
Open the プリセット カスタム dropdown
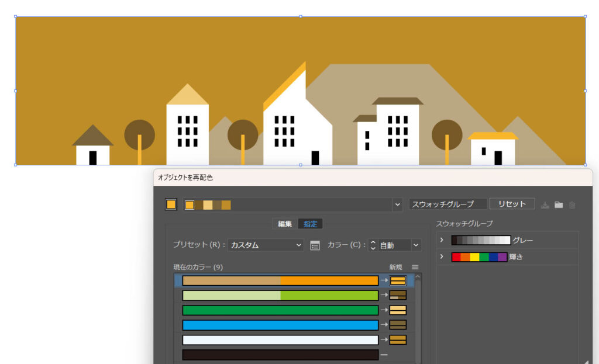click(x=266, y=245)
